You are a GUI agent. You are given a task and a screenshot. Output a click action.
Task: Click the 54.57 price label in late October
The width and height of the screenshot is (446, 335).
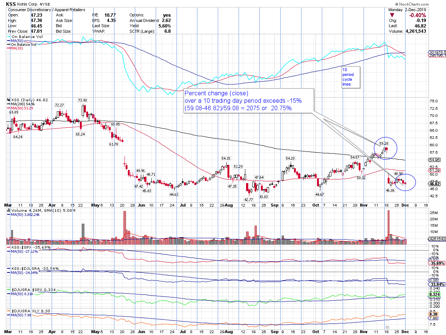pyautogui.click(x=355, y=157)
